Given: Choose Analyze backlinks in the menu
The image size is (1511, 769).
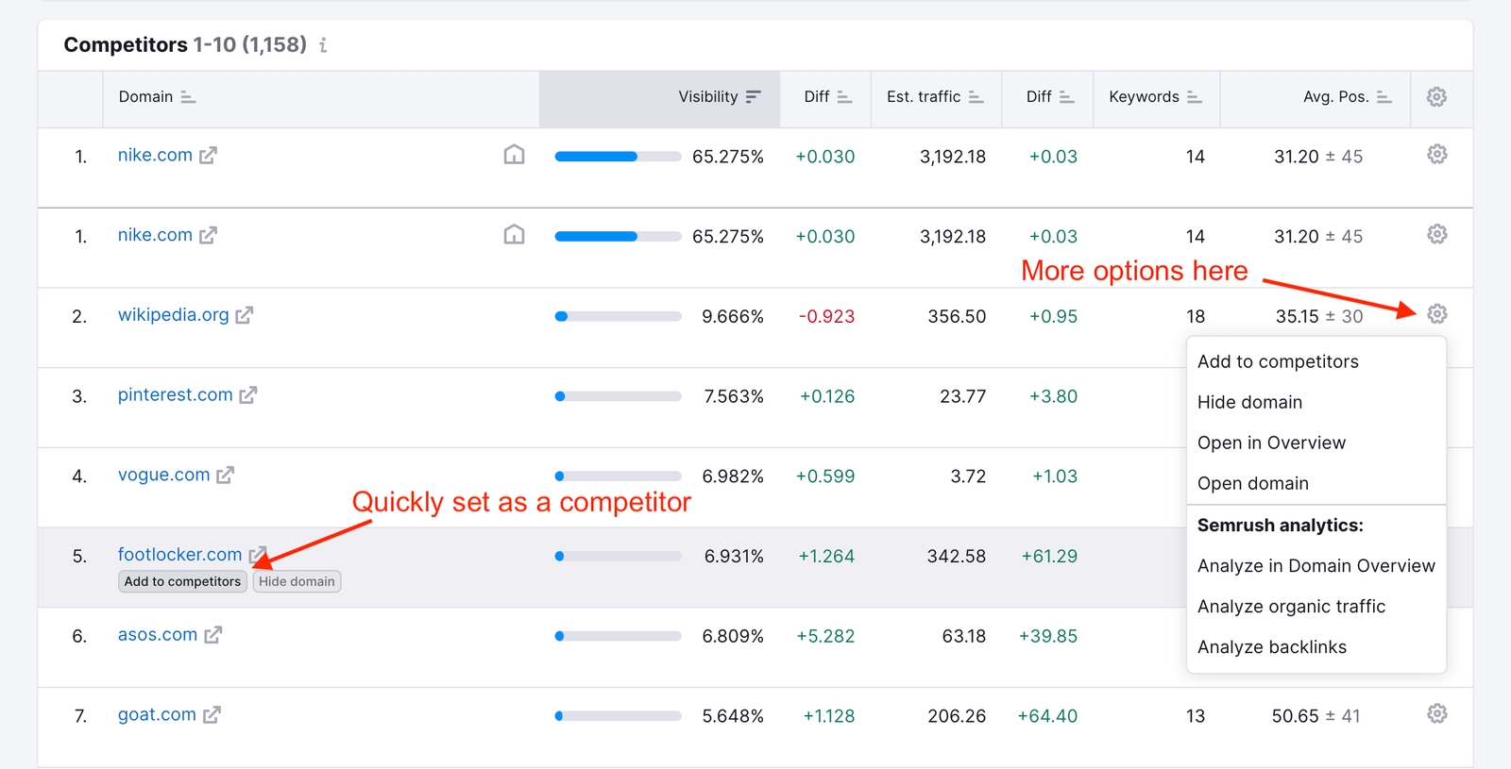Looking at the screenshot, I should (1271, 647).
